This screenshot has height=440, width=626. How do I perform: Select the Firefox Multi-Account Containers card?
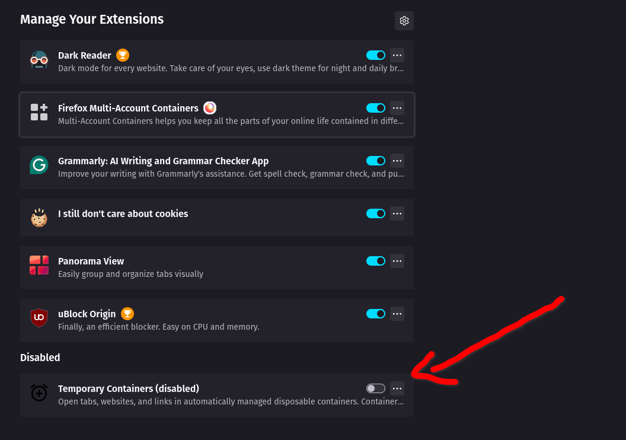[x=217, y=114]
